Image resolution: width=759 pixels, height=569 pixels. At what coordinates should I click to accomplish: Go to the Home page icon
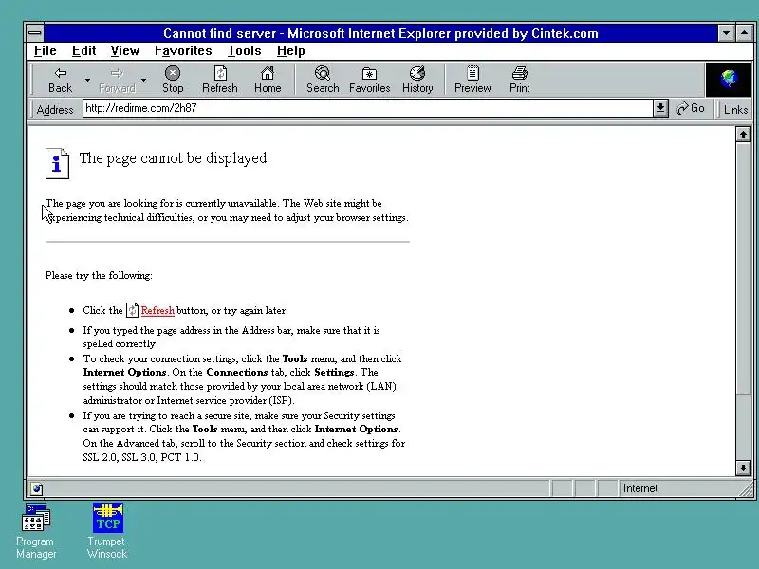point(268,80)
